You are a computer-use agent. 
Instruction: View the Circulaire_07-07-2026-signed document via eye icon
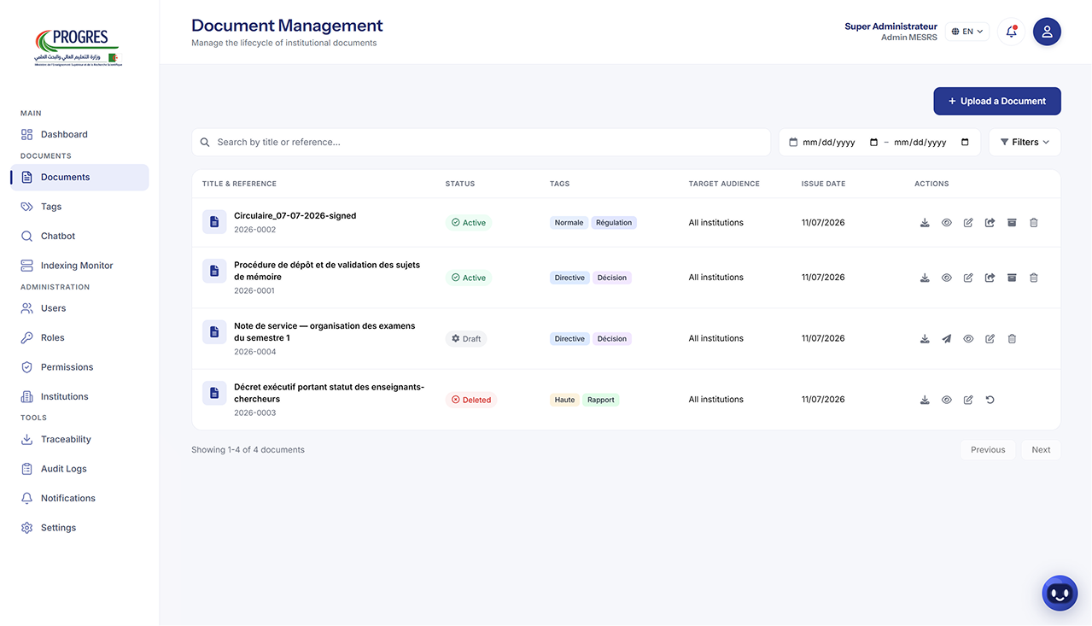(x=947, y=223)
